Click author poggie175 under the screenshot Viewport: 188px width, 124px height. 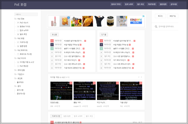point(77,106)
